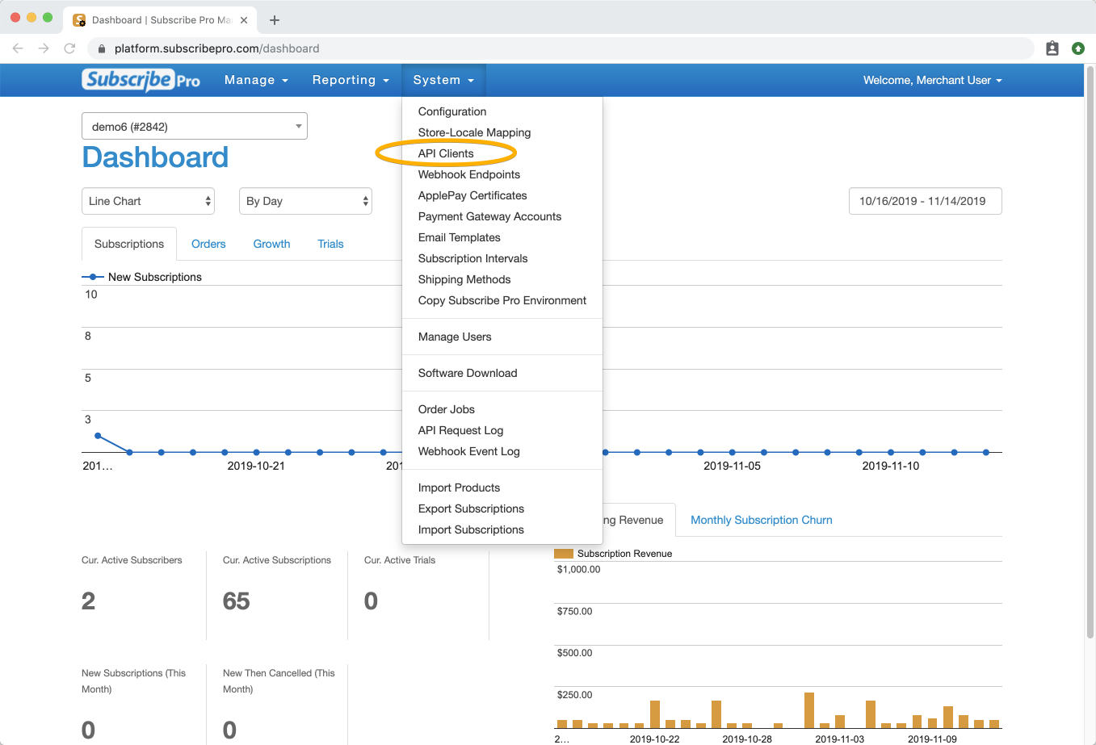Open the Manage dropdown menu

[x=256, y=80]
